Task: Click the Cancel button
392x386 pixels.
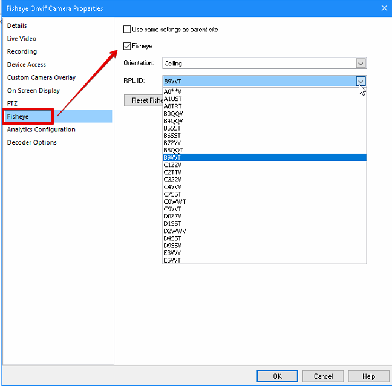Action: [323, 376]
